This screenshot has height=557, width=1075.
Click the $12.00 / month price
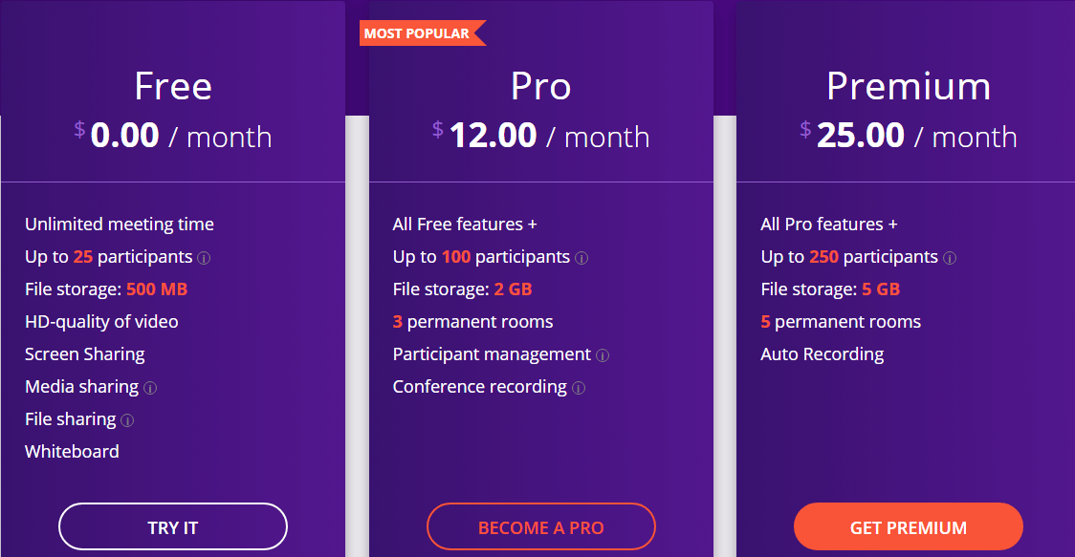(x=541, y=136)
